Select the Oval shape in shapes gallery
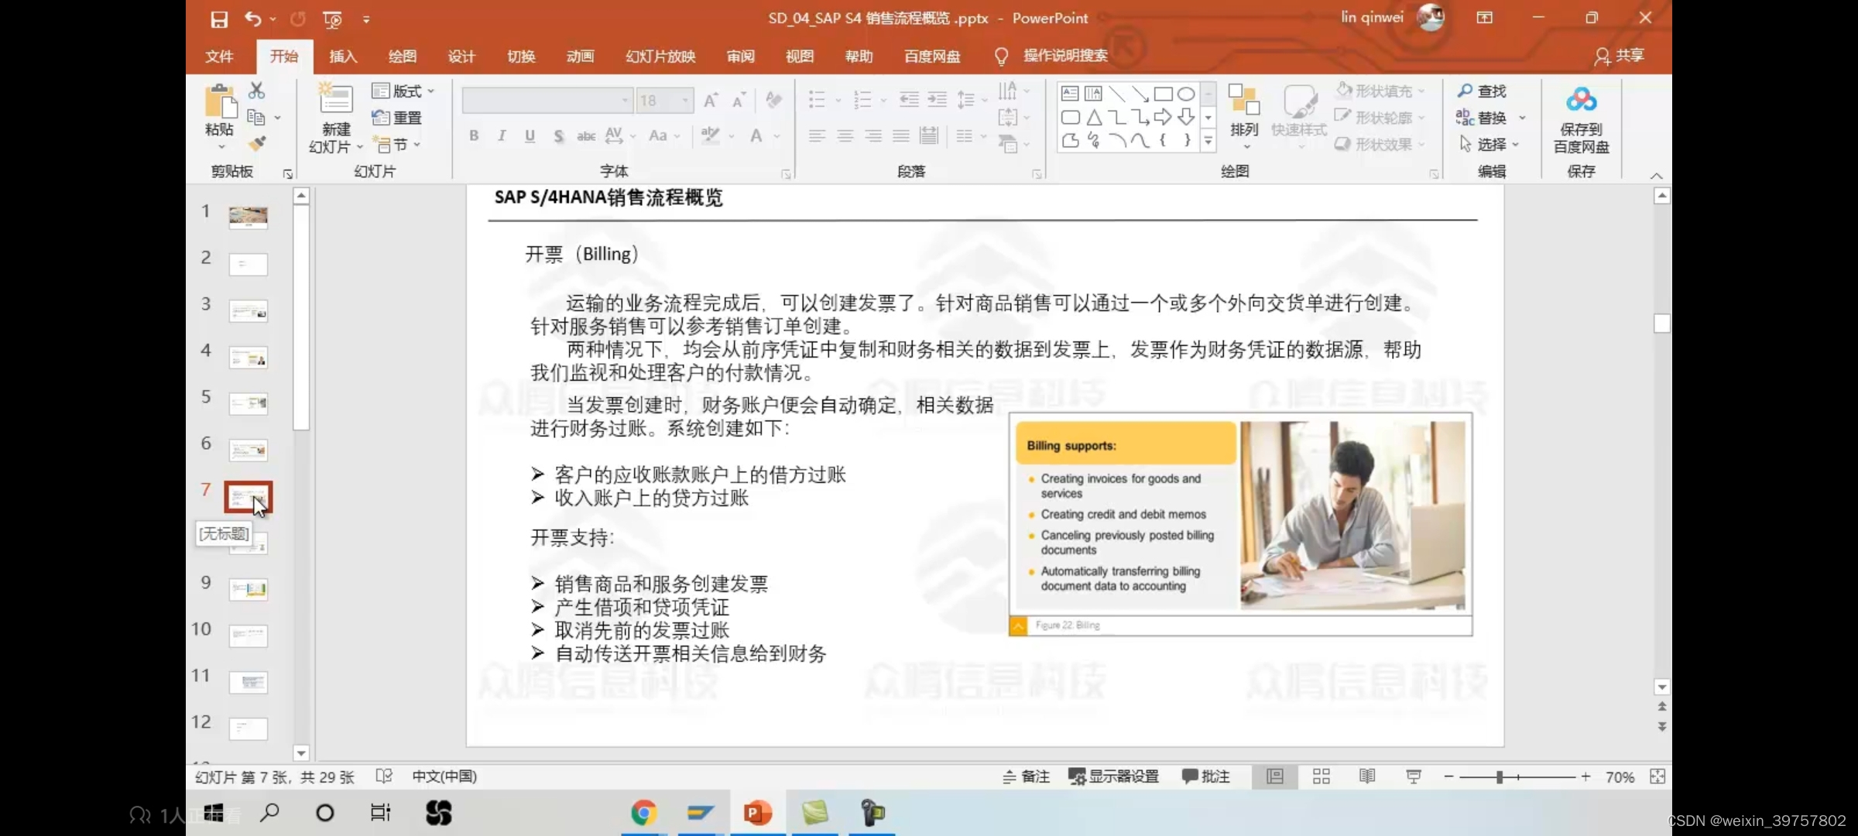The image size is (1858, 836). tap(1186, 94)
